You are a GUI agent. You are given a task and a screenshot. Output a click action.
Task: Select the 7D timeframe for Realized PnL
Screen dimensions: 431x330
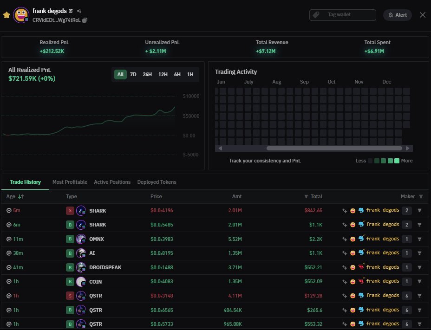click(133, 74)
